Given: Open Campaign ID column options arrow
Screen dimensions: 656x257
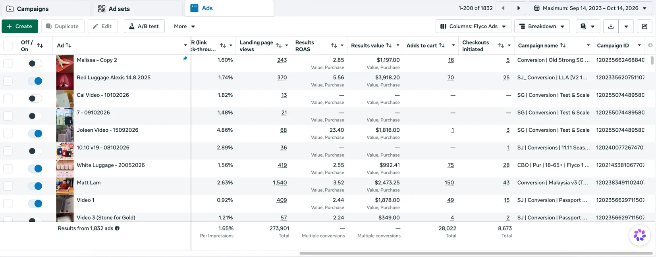Looking at the screenshot, I should [x=639, y=46].
